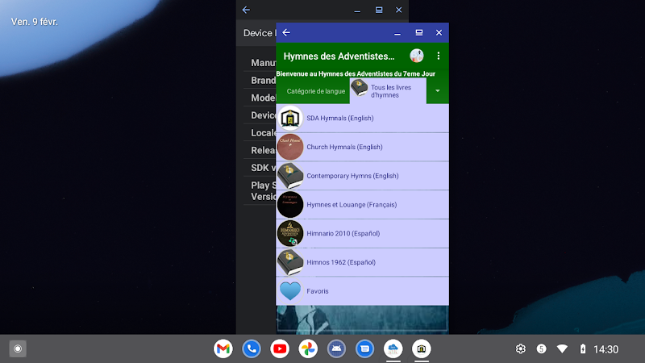This screenshot has height=363, width=645.
Task: Open the notification count badge in tray
Action: 541,349
